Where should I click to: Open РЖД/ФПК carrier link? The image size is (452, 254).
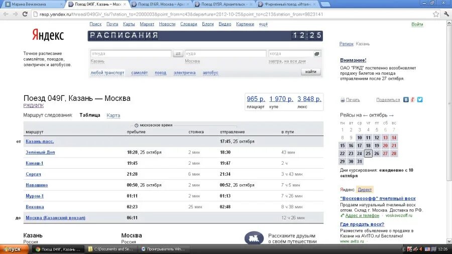coord(34,106)
